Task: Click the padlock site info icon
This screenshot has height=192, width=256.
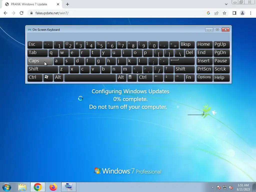Action: (x=31, y=13)
